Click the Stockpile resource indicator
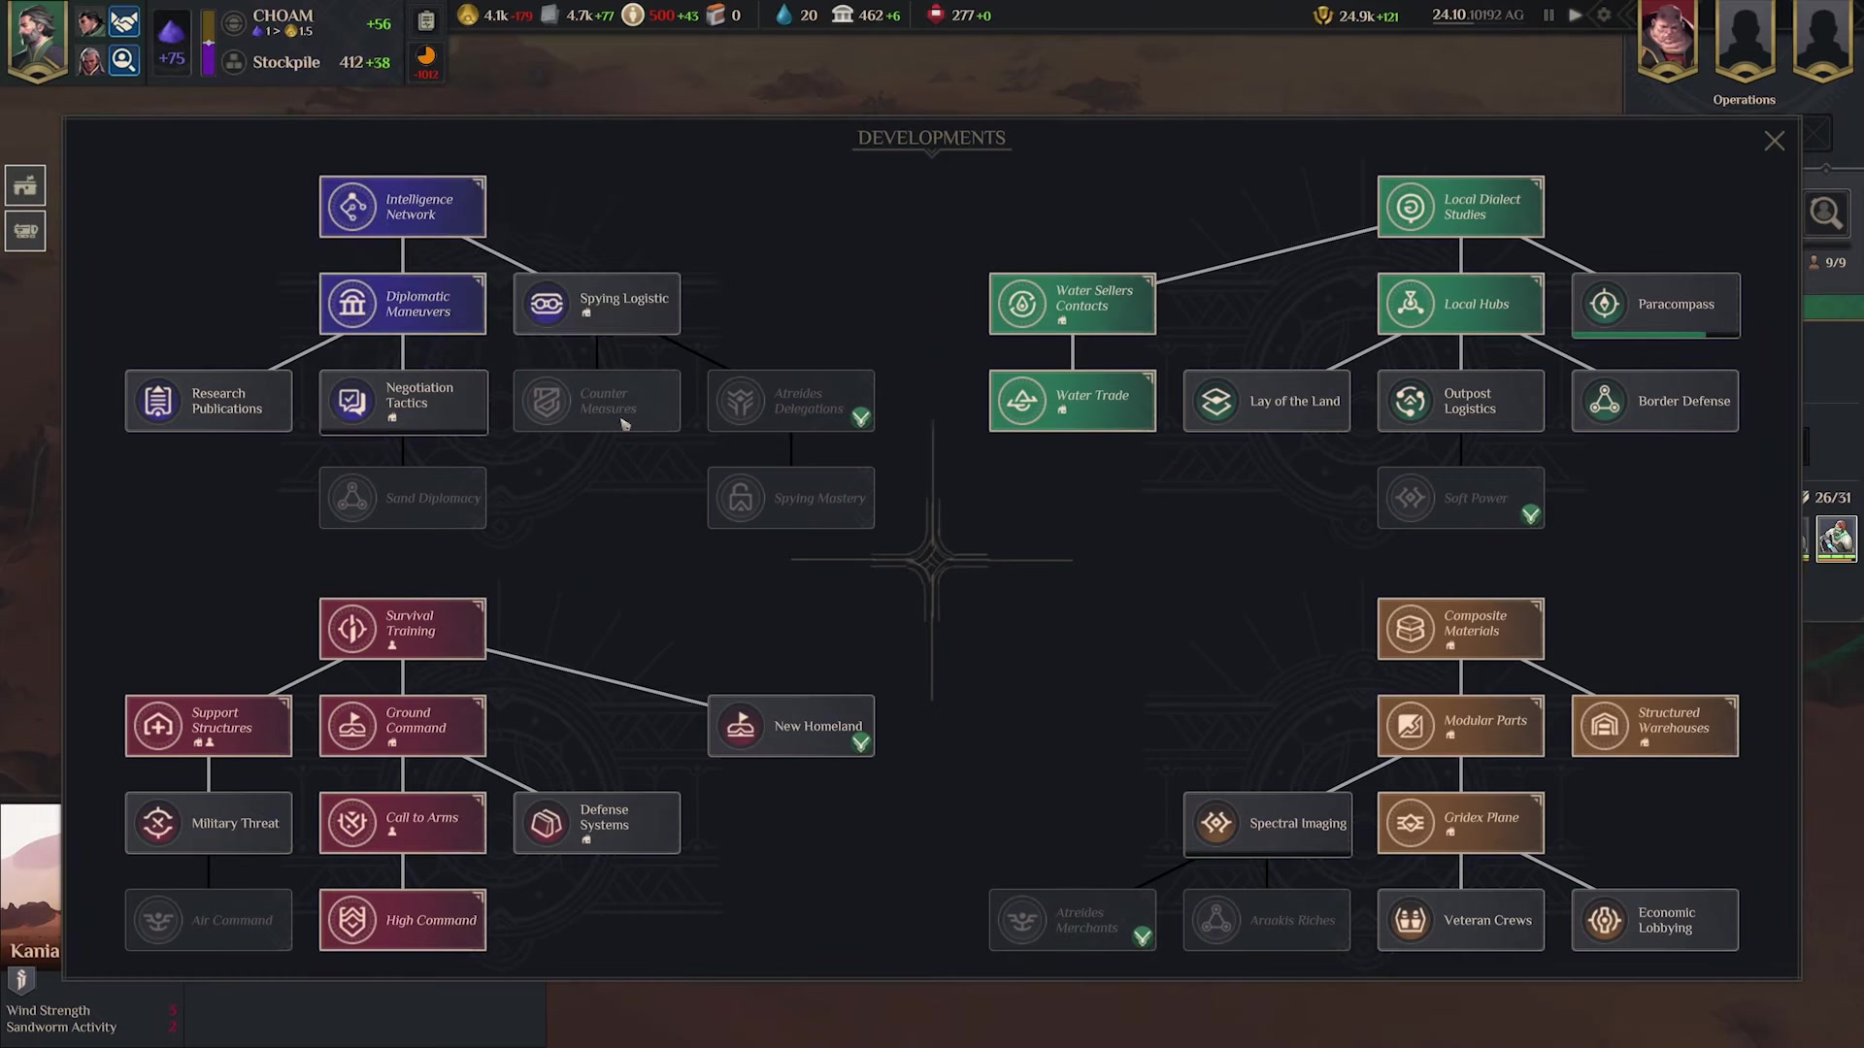The width and height of the screenshot is (1864, 1048). point(309,61)
